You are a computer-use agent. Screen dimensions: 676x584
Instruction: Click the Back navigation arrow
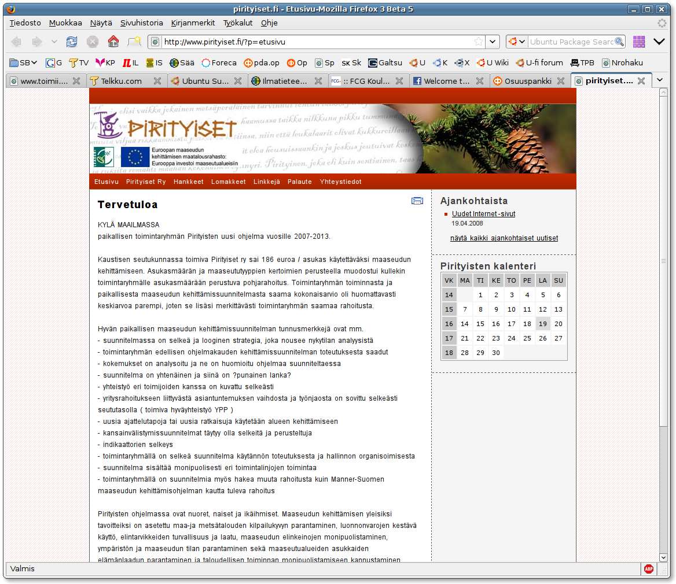click(x=16, y=42)
